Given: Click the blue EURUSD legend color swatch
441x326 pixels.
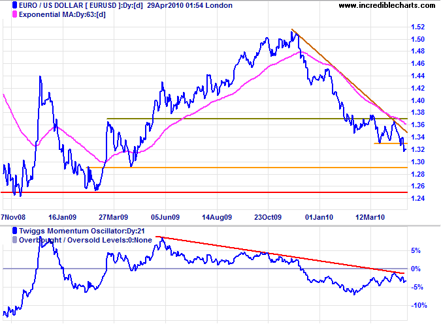Looking at the screenshot, I should point(14,5).
